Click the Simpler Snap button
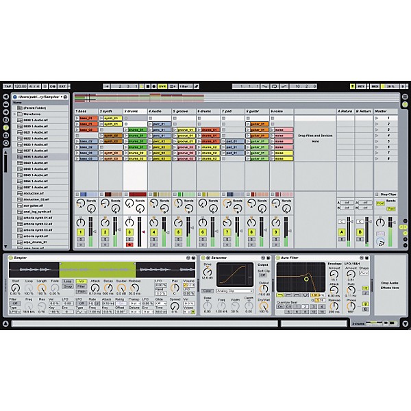This screenshot has height=411, width=411. pyautogui.click(x=68, y=286)
